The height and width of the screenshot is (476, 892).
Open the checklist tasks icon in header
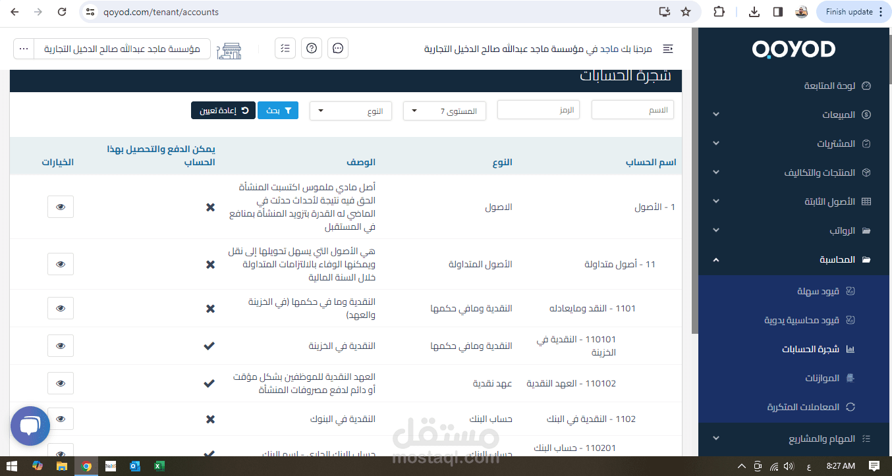click(x=285, y=48)
